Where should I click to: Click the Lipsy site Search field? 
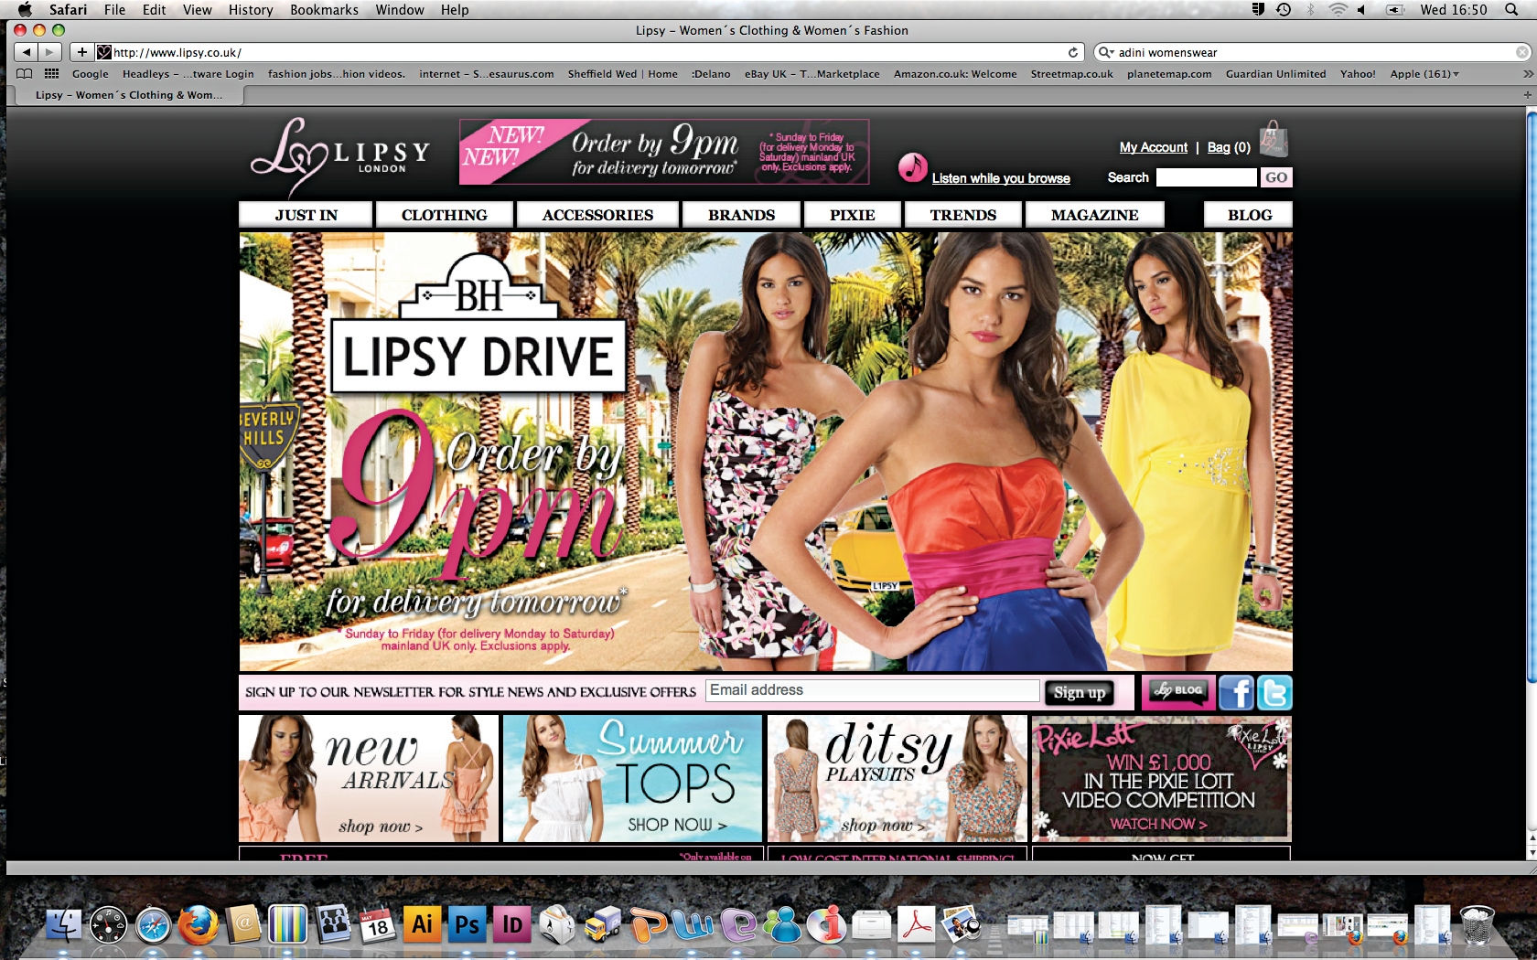point(1207,177)
